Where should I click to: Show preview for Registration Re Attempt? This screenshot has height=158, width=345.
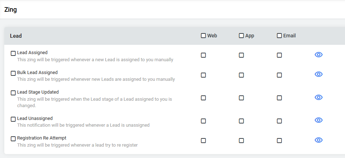point(318,140)
